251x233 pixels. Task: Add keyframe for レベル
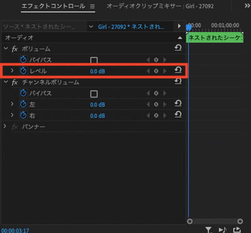click(x=156, y=71)
